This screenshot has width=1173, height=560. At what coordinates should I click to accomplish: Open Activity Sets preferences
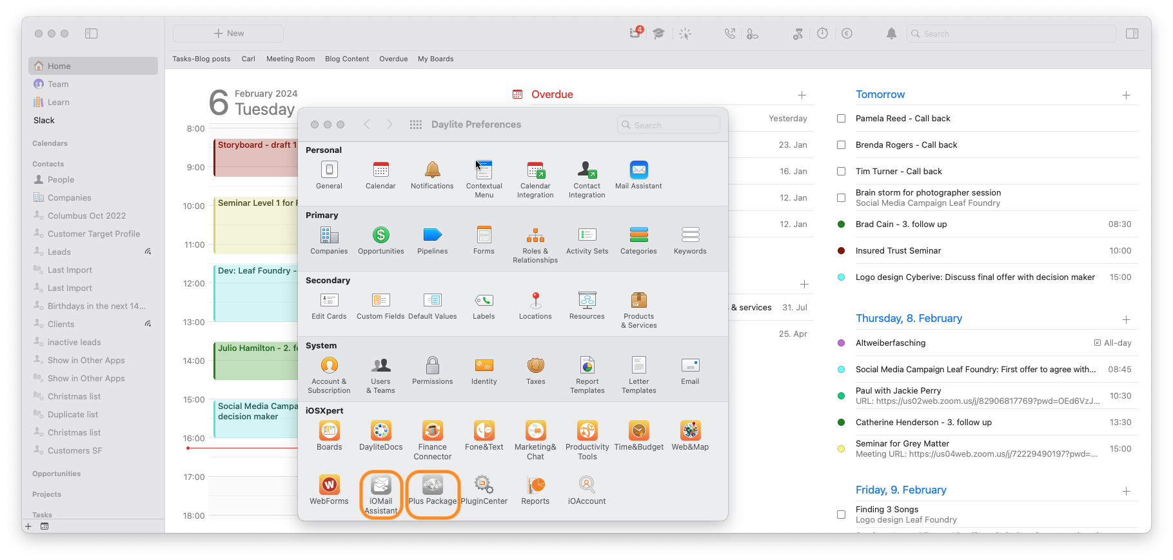click(x=587, y=235)
